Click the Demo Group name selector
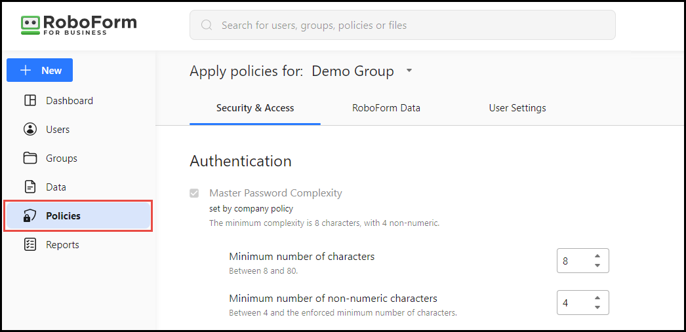The width and height of the screenshot is (686, 332). 353,71
